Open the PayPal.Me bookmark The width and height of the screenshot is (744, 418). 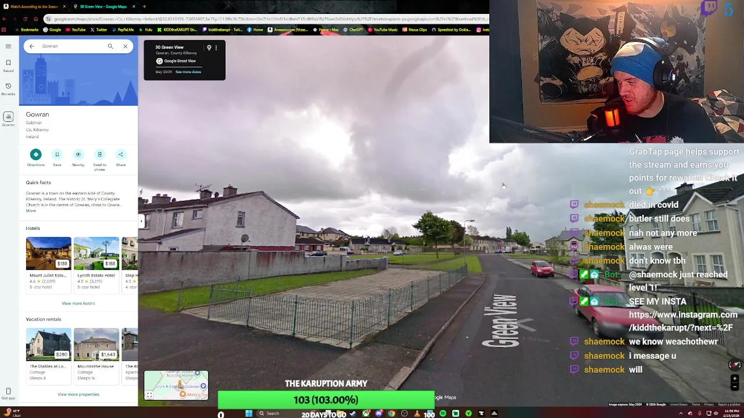(x=123, y=30)
